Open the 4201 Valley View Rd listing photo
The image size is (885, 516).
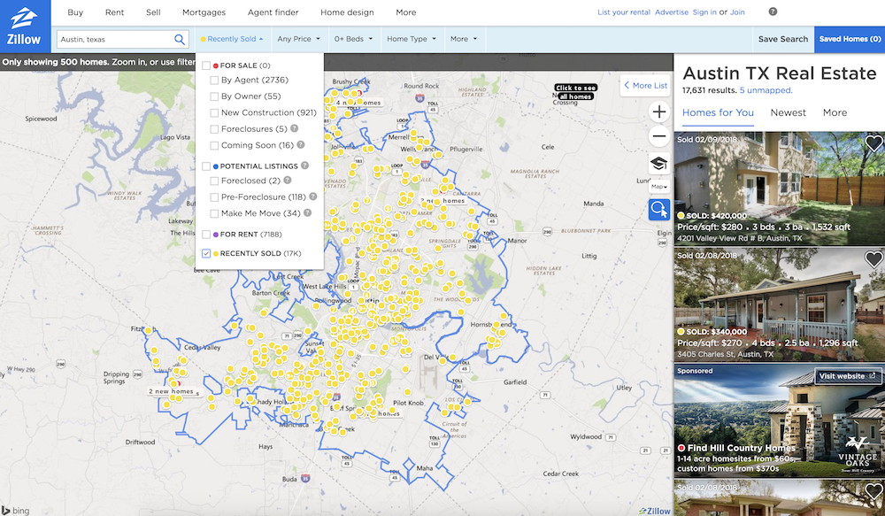pyautogui.click(x=780, y=189)
